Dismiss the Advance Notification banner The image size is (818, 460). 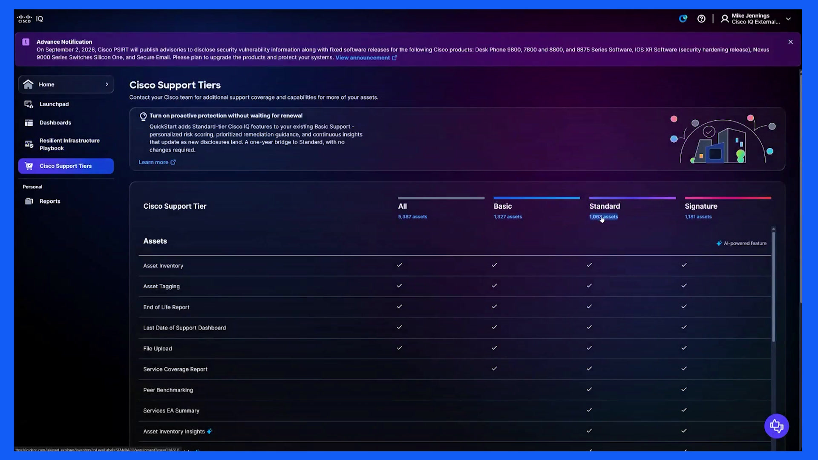[790, 42]
